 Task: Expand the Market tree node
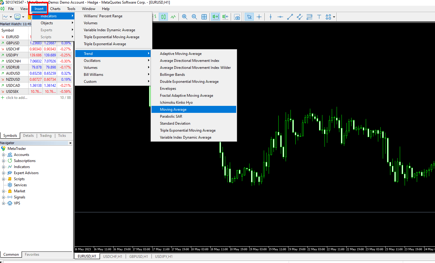(4, 191)
